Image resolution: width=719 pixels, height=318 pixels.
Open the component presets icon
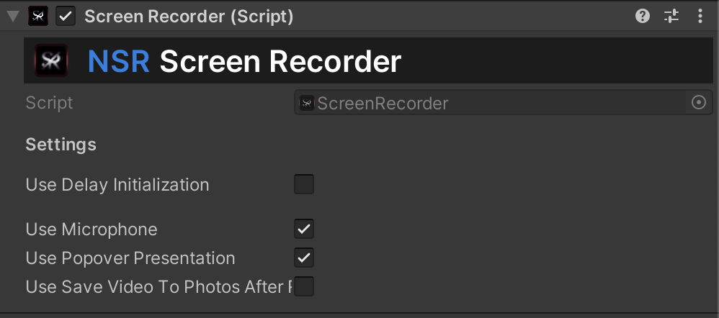pyautogui.click(x=671, y=17)
